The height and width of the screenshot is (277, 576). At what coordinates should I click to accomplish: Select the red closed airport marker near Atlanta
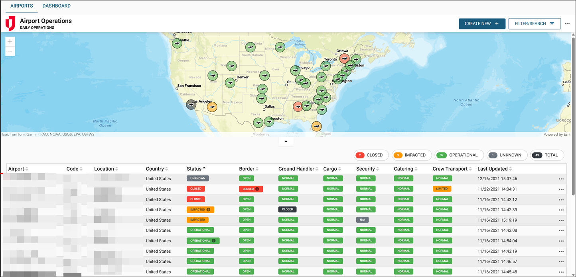pos(298,106)
